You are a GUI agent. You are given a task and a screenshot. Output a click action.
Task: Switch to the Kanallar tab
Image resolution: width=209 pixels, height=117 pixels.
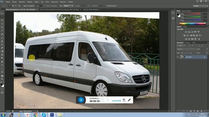point(187,43)
